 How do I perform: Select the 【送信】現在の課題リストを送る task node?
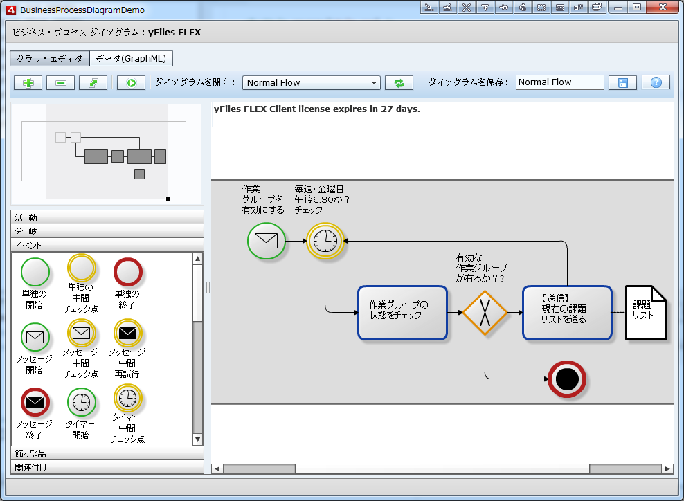pos(567,313)
